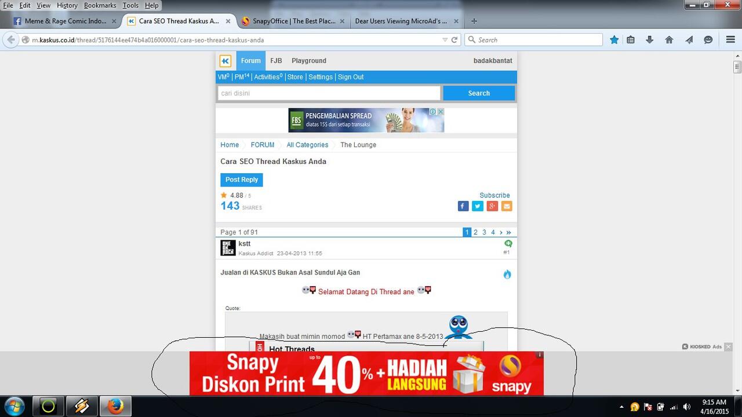The width and height of the screenshot is (742, 417).
Task: Open PM private messages link
Action: tap(242, 77)
